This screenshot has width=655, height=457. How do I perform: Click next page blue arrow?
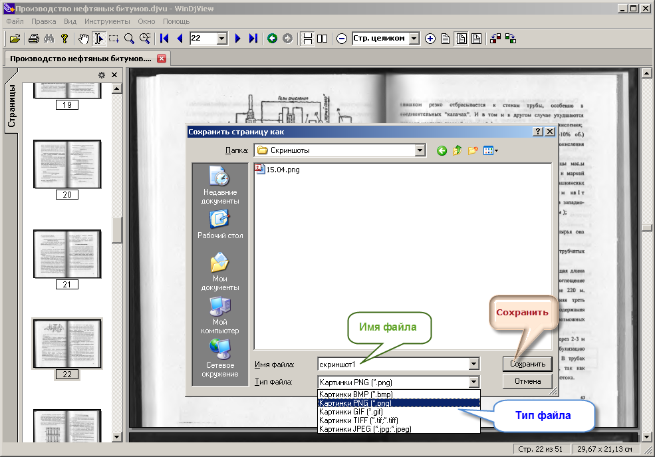coord(238,39)
